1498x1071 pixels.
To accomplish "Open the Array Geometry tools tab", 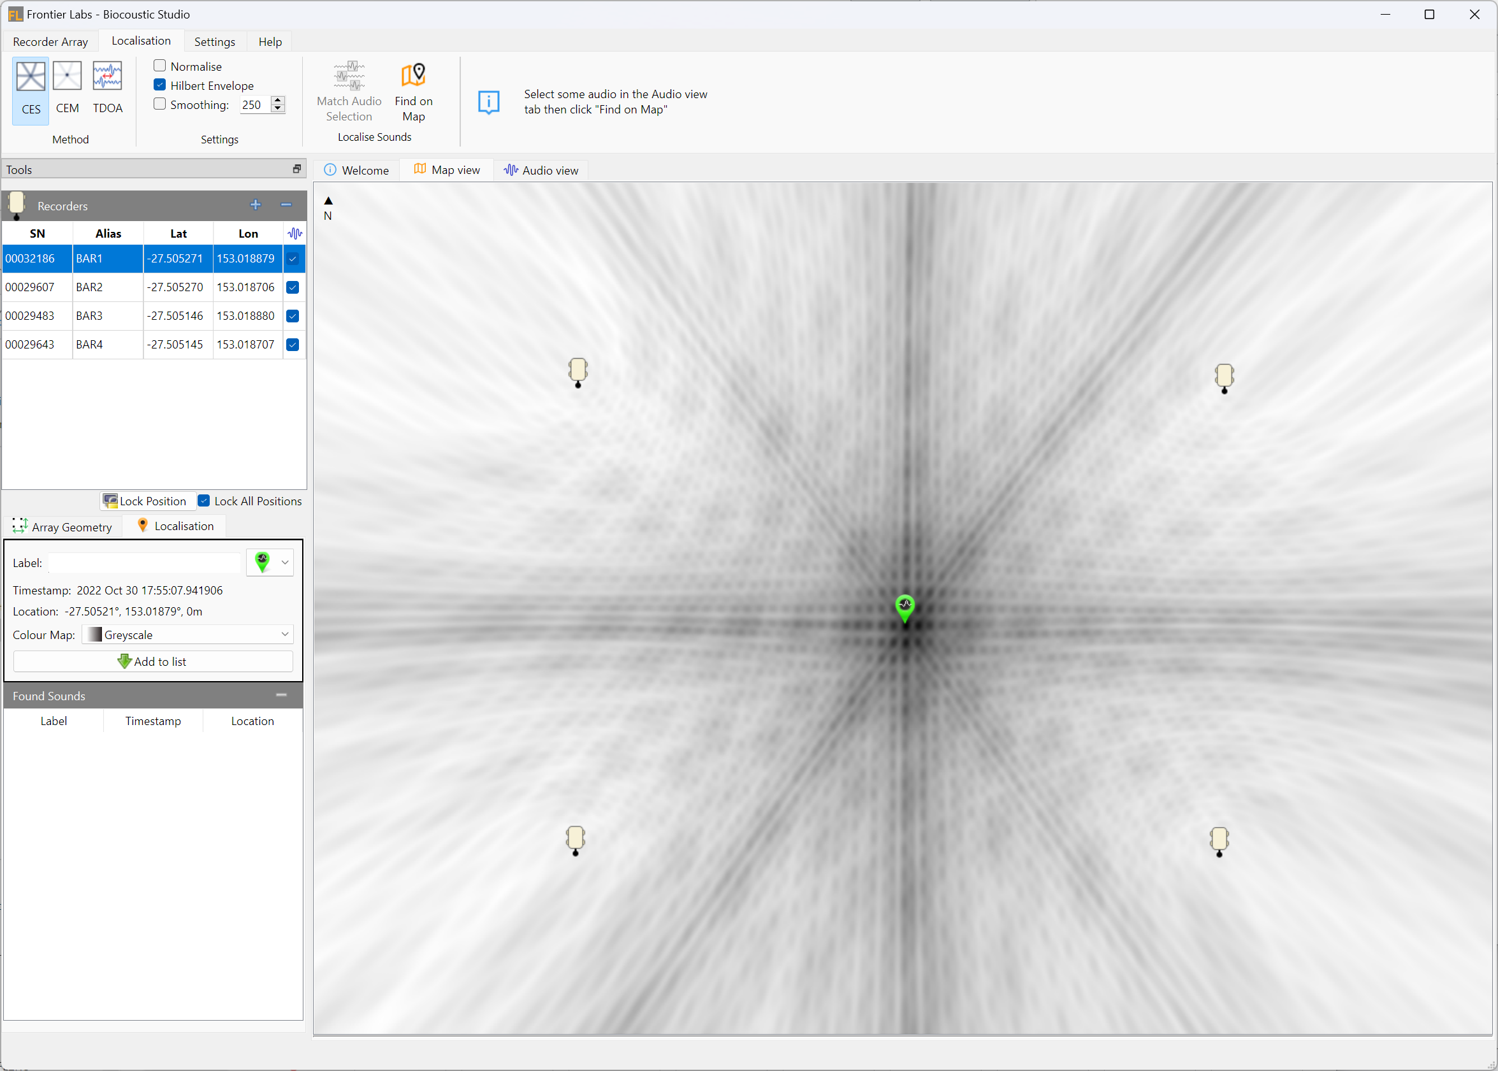I will tap(62, 527).
